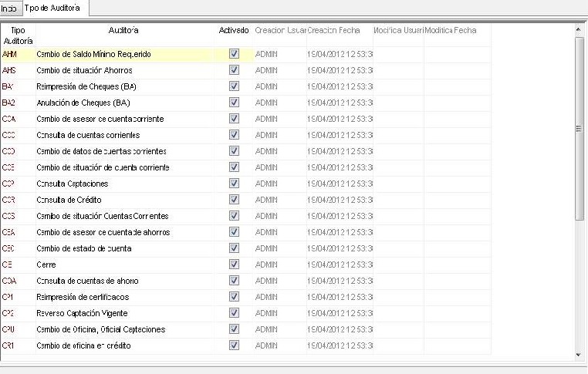Viewport: 588px width, 374px height.
Task: Toggle Activado for Anulación de Cheques (BA)
Action: [x=234, y=103]
